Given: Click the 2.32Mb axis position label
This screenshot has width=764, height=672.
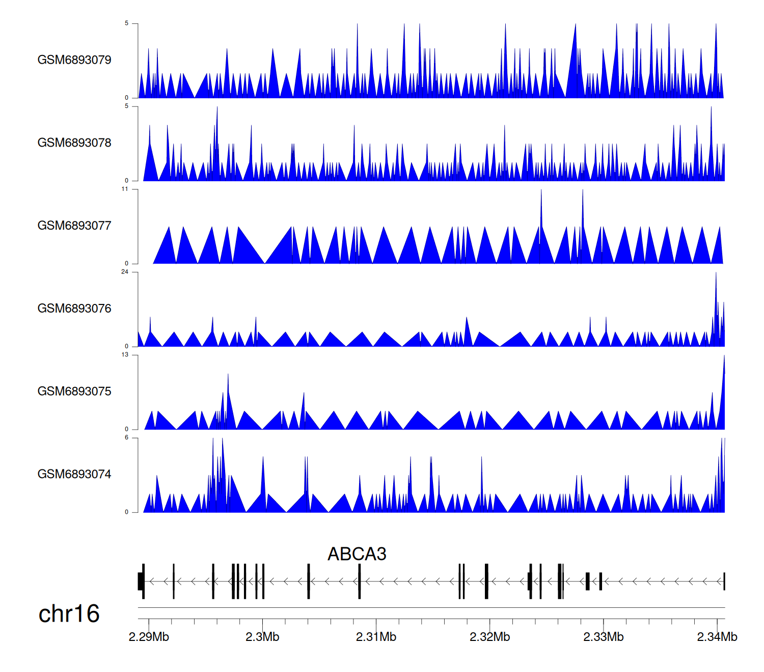Looking at the screenshot, I should coord(489,637).
